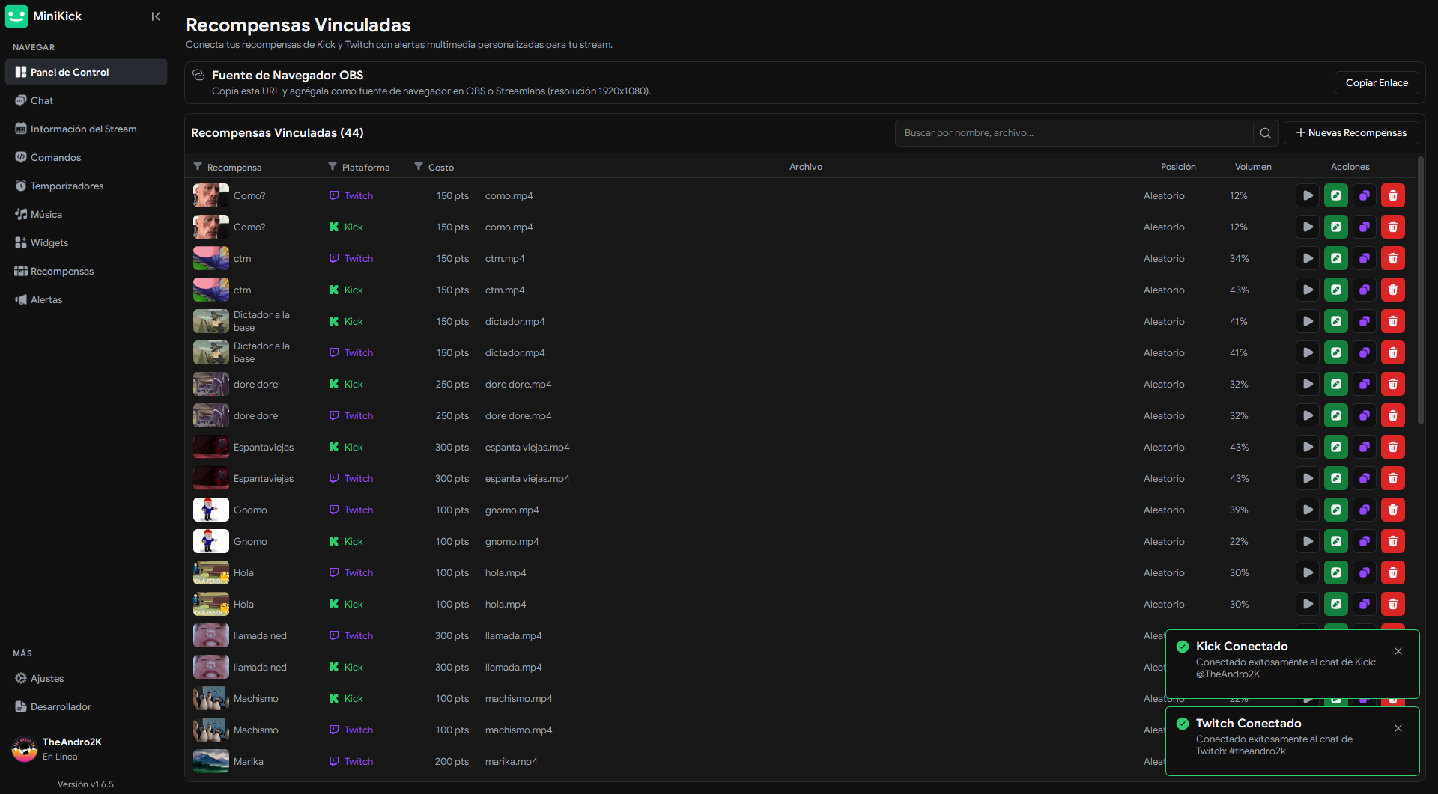
Task: Go to Recompensas page
Action: click(x=86, y=271)
